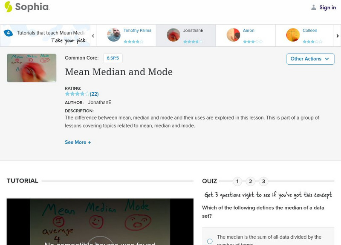Open JonathanE's avatar in the carousel
The width and height of the screenshot is (341, 245).
pyautogui.click(x=173, y=35)
